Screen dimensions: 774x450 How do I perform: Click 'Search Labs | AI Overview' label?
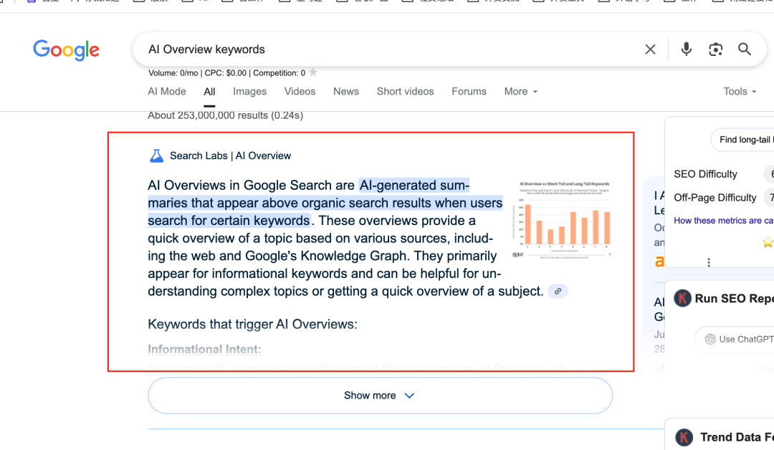click(231, 156)
